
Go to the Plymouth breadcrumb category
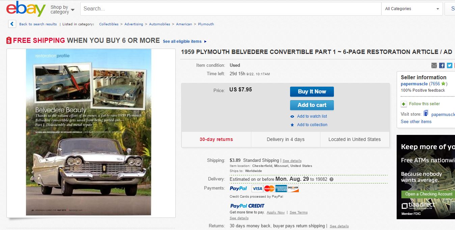click(206, 24)
